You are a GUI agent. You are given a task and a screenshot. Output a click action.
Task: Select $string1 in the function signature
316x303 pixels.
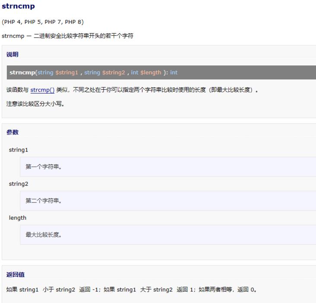66,73
